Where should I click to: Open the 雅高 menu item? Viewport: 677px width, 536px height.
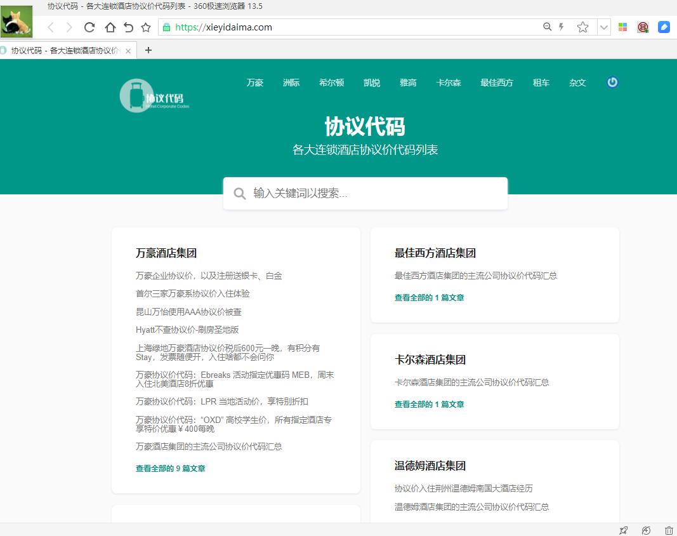click(x=408, y=83)
